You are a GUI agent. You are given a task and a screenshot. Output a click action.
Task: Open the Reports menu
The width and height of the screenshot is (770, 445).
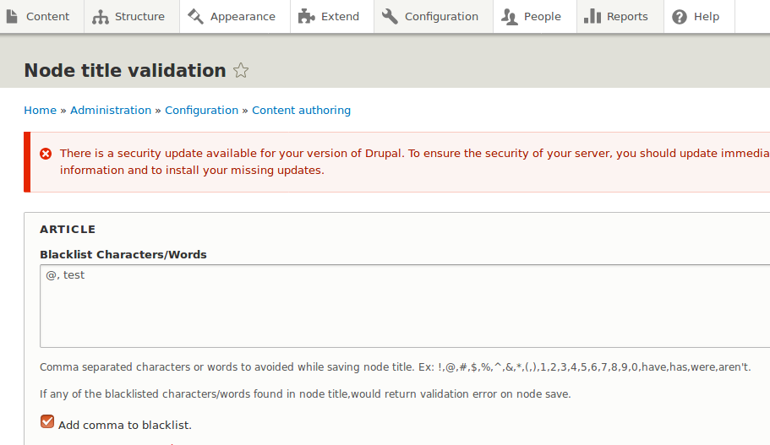click(627, 16)
